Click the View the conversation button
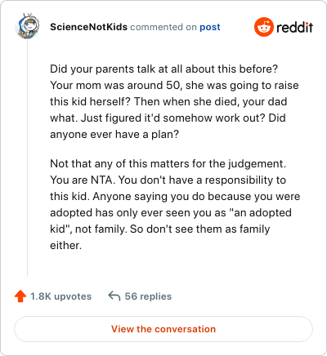This screenshot has width=327, height=356. point(163,329)
